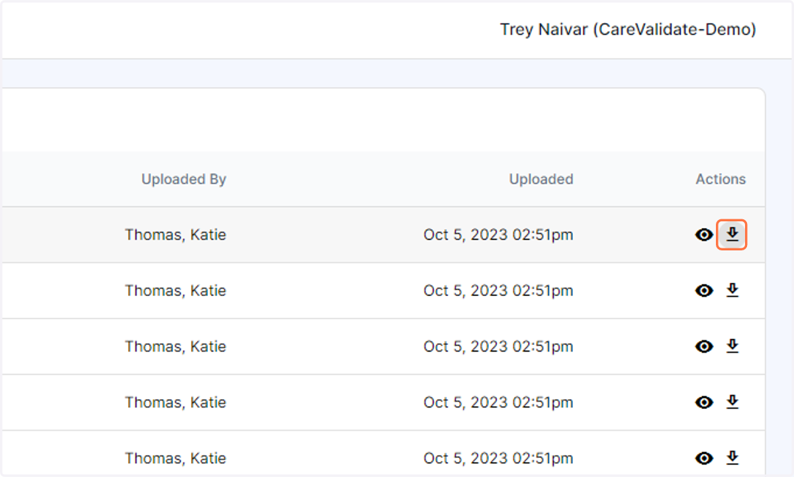Download the fourth row's document

(x=732, y=402)
